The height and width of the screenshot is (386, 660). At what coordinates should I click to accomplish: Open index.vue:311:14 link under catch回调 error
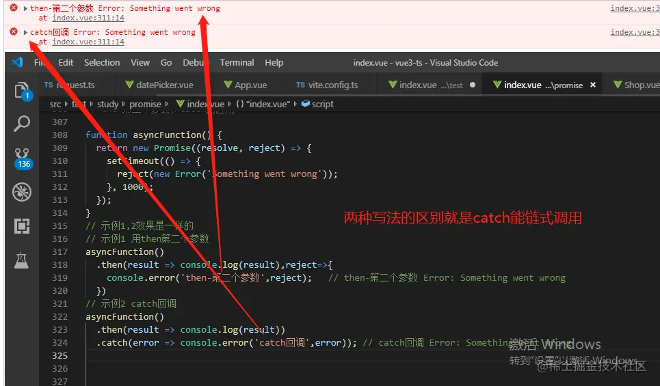click(x=88, y=42)
